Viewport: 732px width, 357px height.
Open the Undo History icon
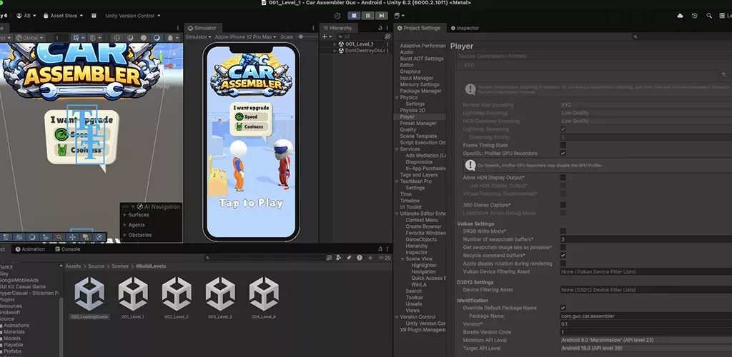pos(695,16)
